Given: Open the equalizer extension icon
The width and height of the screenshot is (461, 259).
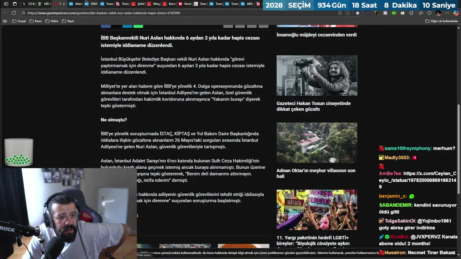Looking at the screenshot, I should pyautogui.click(x=368, y=13).
